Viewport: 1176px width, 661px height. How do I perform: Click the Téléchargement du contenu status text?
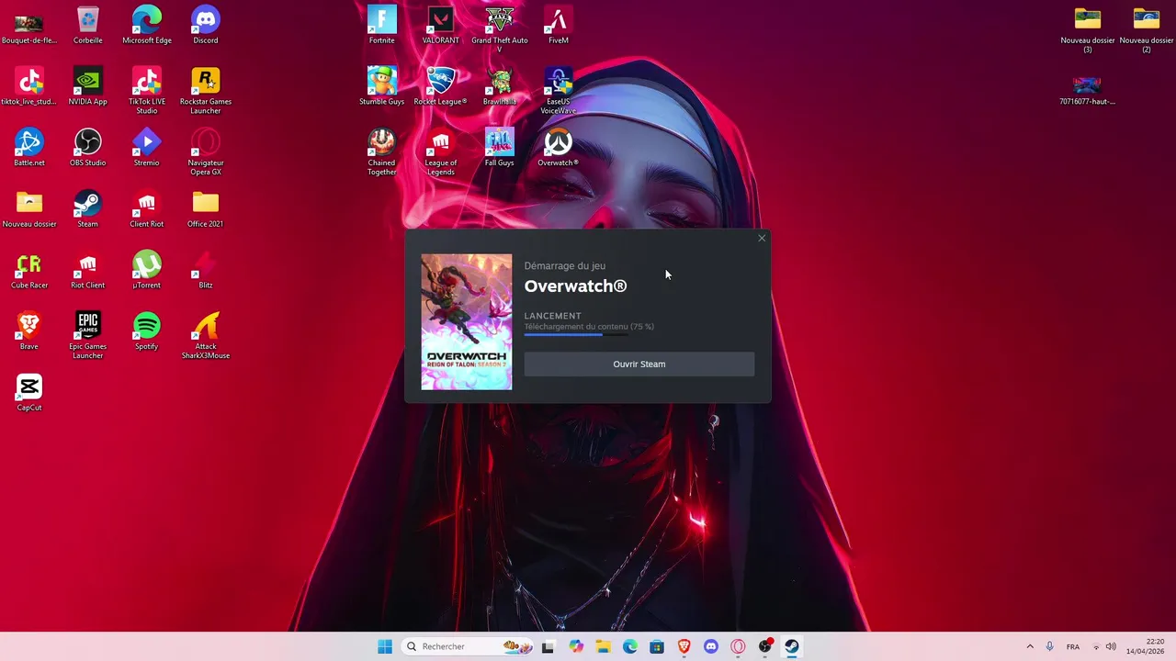pos(589,327)
